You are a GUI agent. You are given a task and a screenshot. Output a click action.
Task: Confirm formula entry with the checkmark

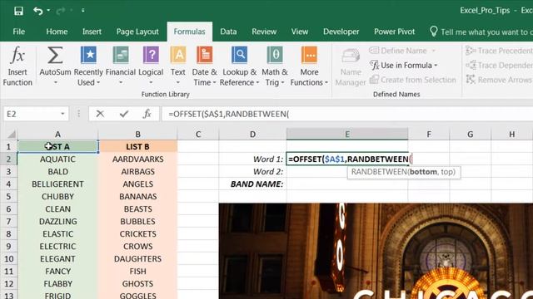click(x=124, y=114)
